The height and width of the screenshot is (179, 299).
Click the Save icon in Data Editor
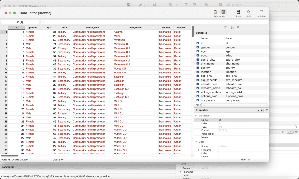(238, 12)
